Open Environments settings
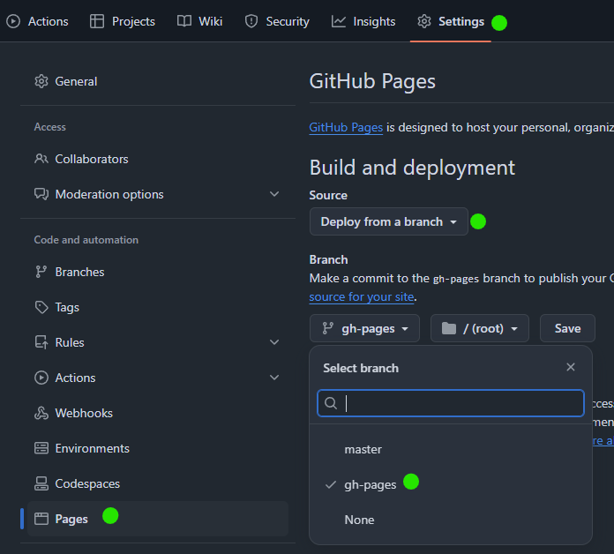614x554 pixels. [x=157, y=448]
